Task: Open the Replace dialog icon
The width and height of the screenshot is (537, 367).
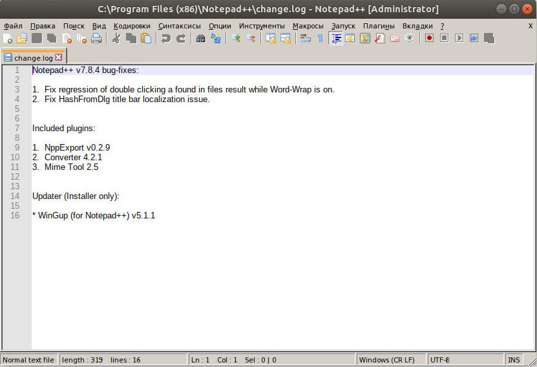Action: tap(216, 38)
